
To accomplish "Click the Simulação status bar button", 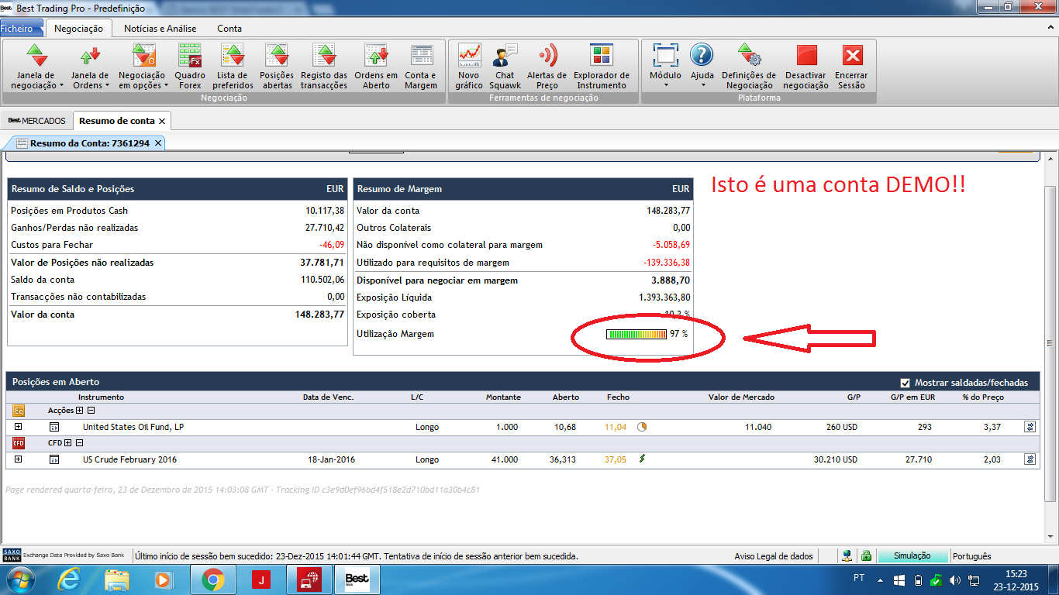I will (x=912, y=556).
